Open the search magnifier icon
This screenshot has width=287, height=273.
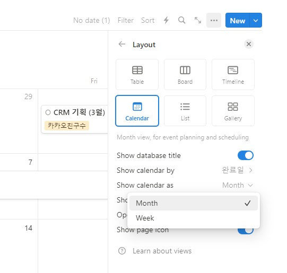click(182, 20)
